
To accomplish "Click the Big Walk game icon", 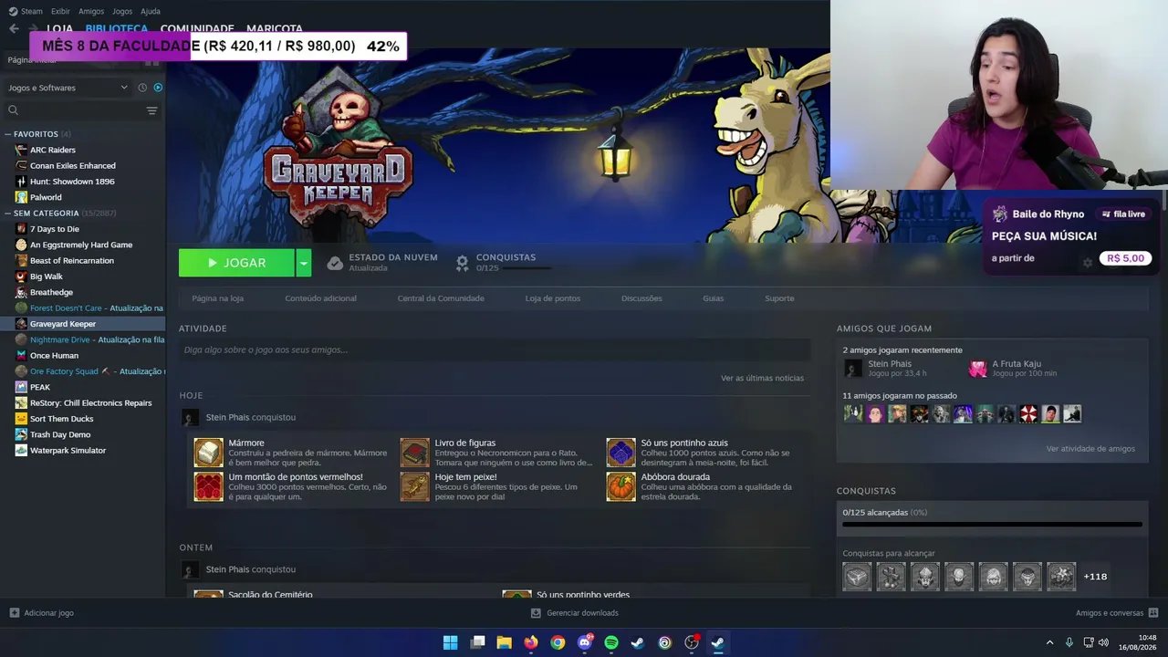I will 21,276.
